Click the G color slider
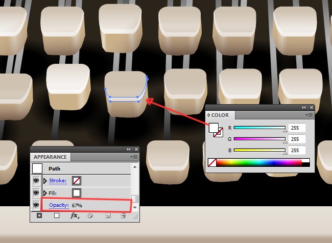332x243 pixels. (x=259, y=139)
